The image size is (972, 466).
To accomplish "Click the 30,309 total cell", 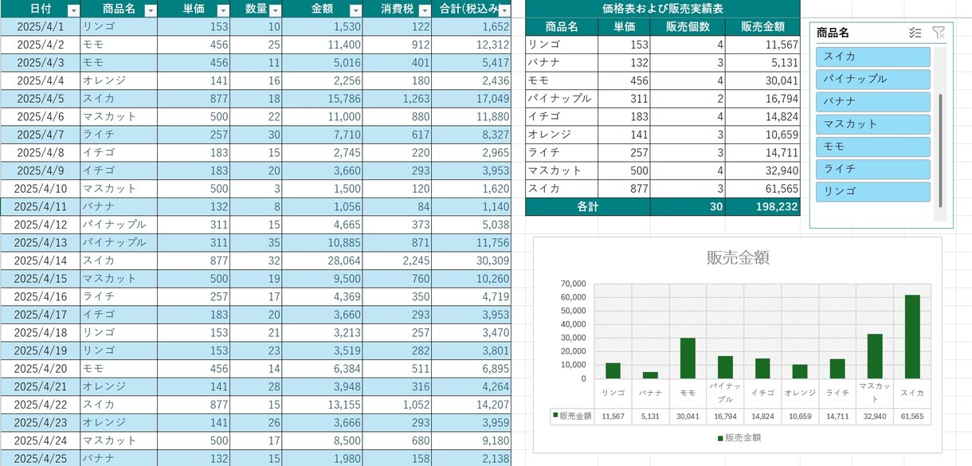I will 472,260.
